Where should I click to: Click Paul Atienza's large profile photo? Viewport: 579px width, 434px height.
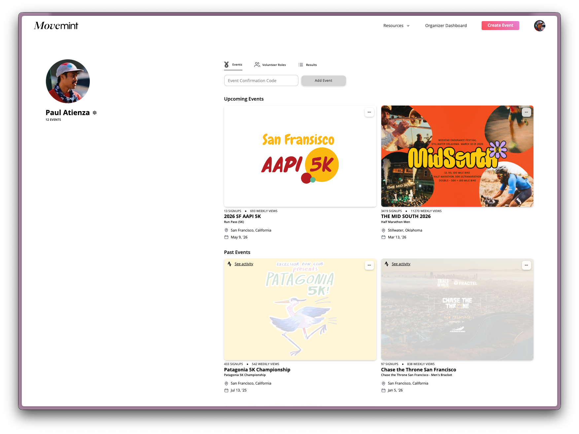tap(68, 81)
